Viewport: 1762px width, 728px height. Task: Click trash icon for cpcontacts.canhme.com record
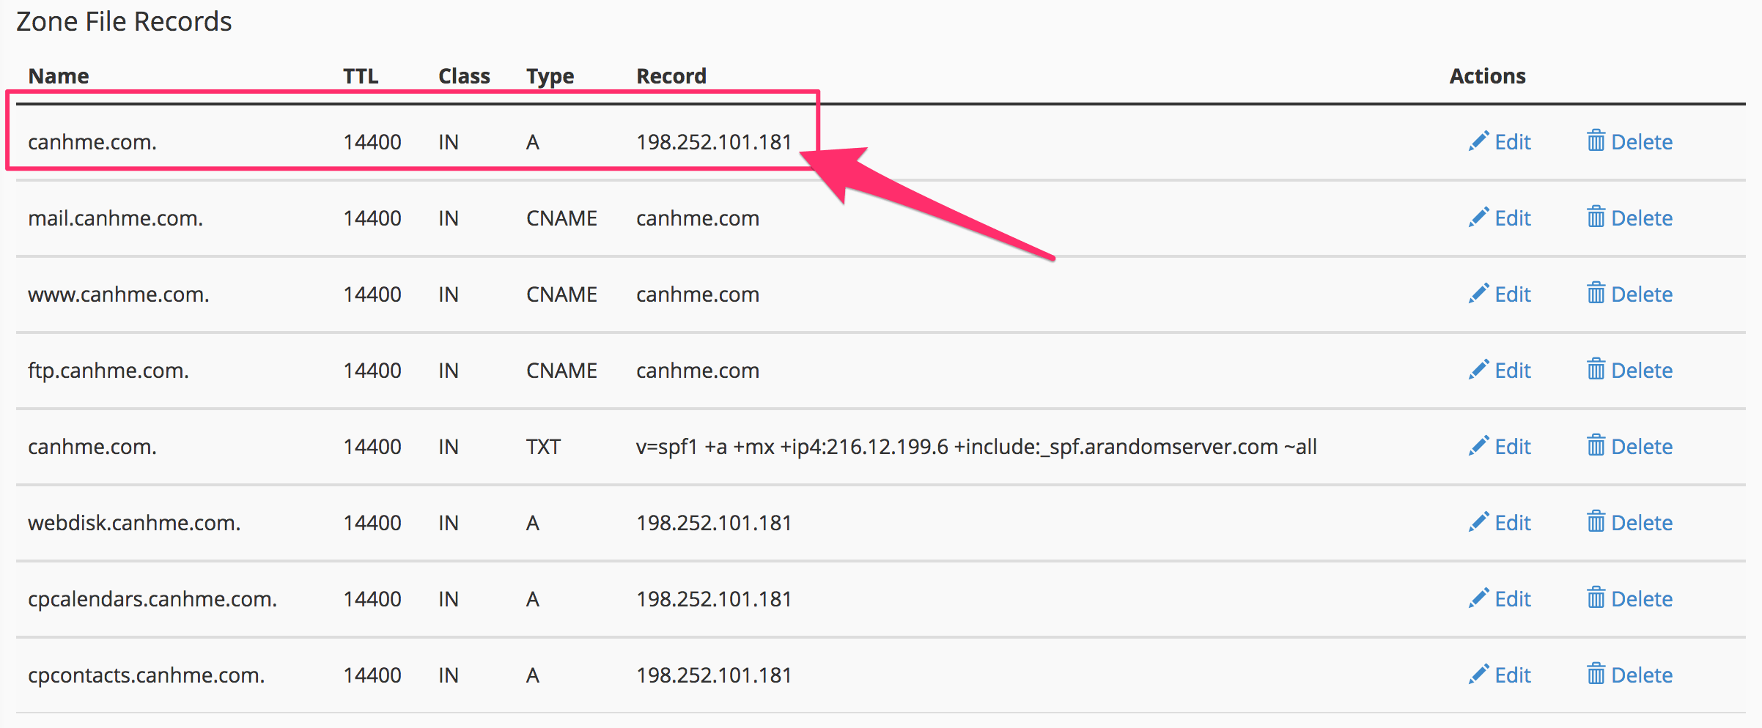coord(1596,675)
